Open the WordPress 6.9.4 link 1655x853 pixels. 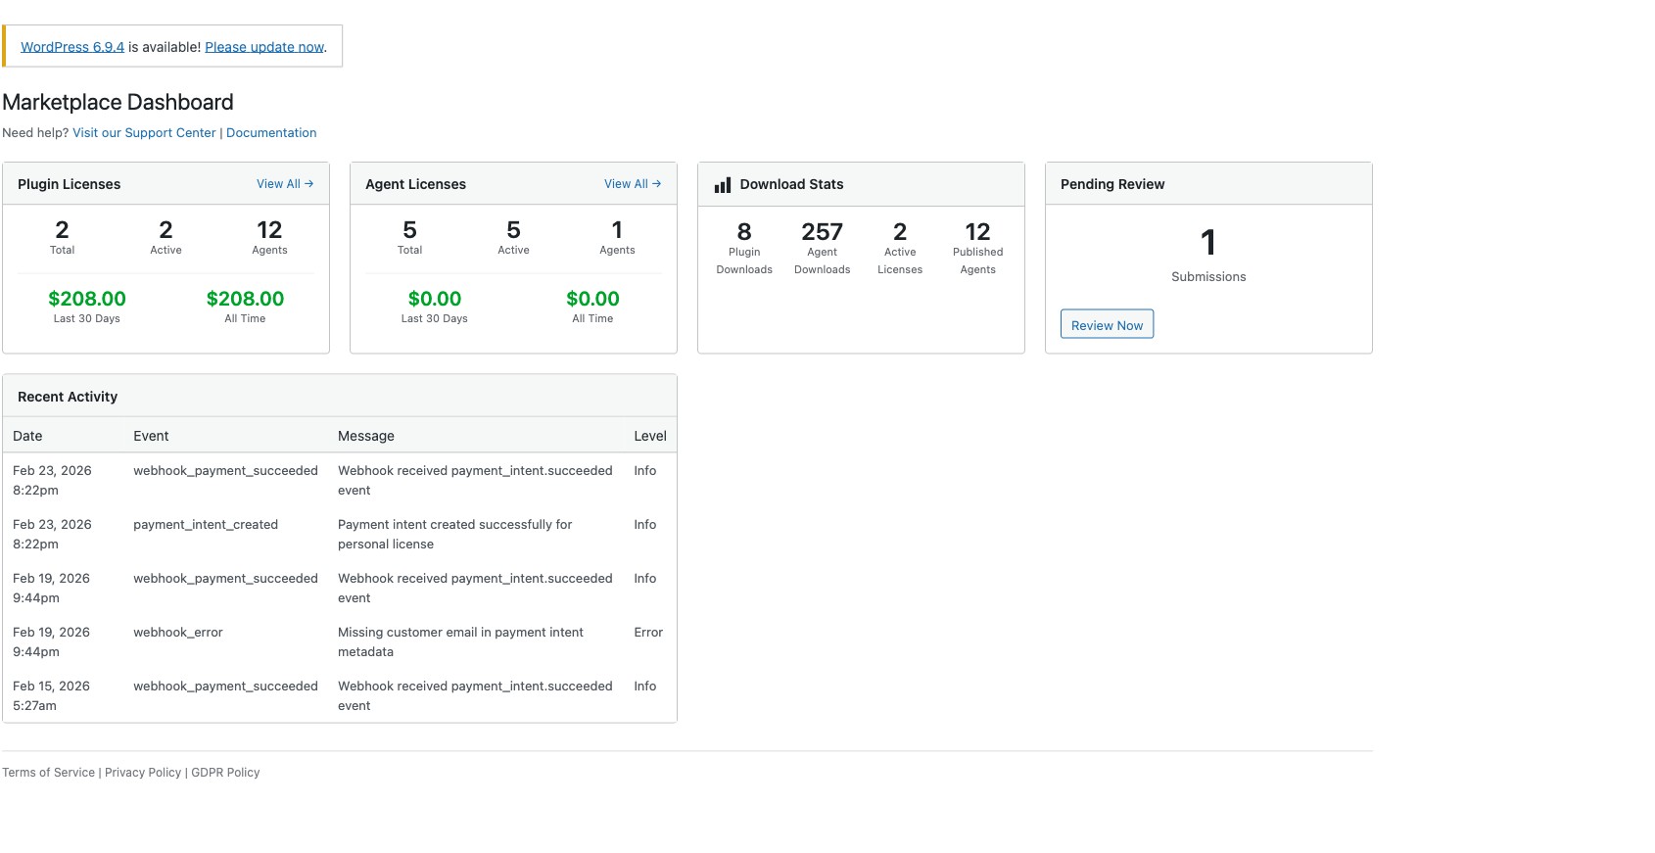tap(72, 47)
